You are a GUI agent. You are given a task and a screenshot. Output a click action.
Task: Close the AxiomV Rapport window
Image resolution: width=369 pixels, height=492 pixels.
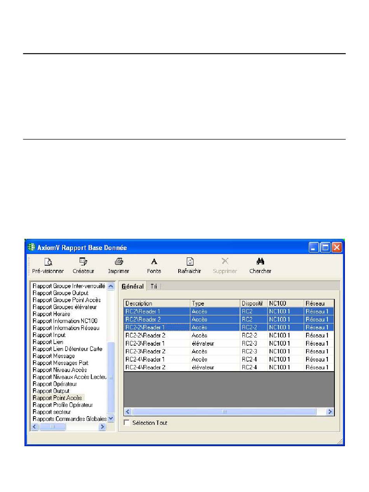(x=337, y=247)
